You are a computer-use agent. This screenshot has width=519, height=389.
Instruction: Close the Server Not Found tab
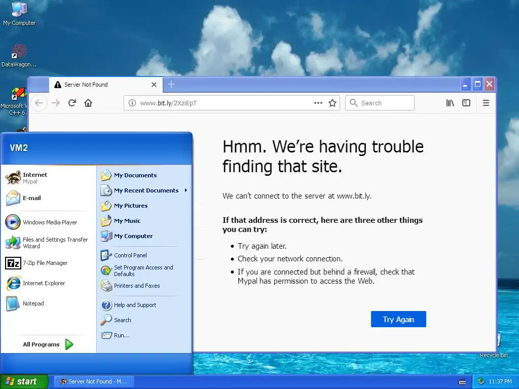(154, 85)
